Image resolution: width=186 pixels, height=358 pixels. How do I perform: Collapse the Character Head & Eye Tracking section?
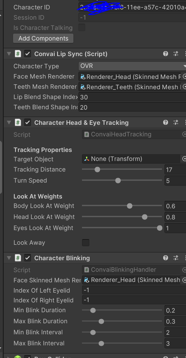[x=9, y=122]
